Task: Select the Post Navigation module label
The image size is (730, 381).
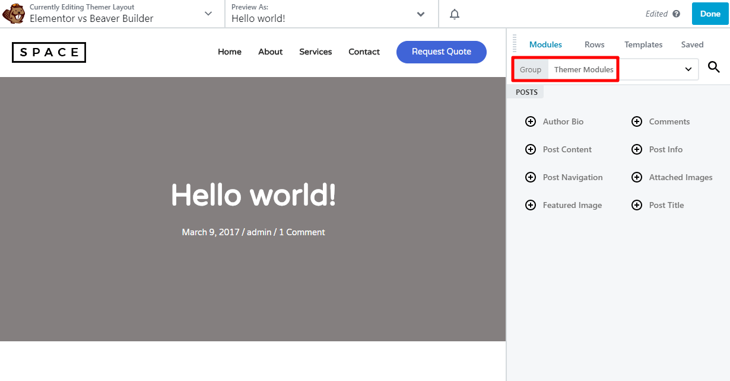Action: [573, 177]
